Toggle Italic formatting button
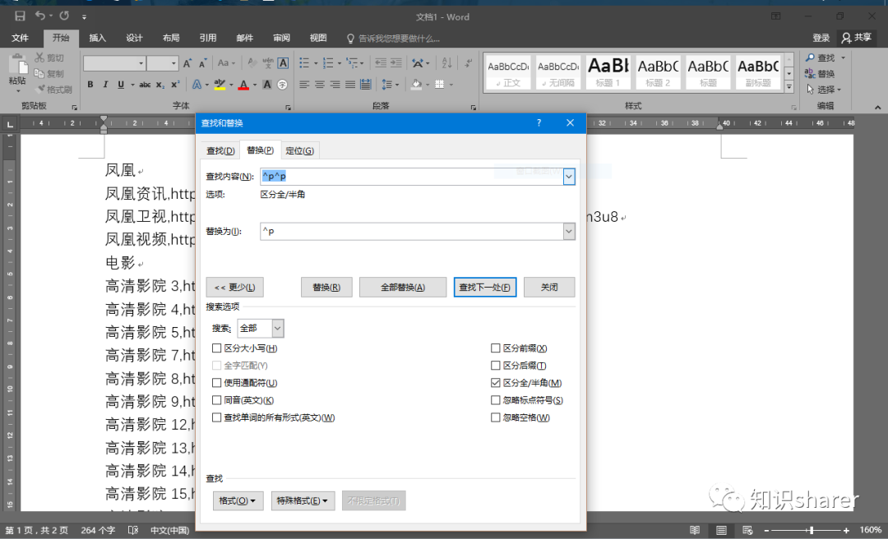Screen dimensions: 888x539 105,85
